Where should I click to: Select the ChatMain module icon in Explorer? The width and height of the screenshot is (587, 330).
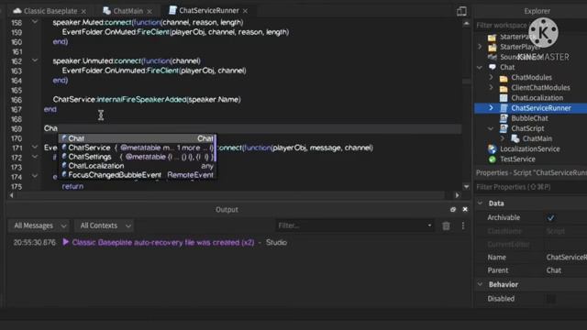515,138
